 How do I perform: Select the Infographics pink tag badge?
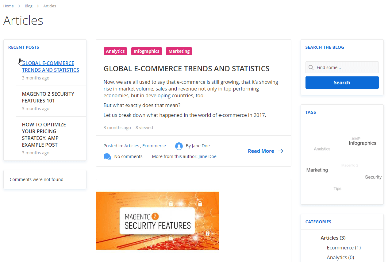point(147,51)
